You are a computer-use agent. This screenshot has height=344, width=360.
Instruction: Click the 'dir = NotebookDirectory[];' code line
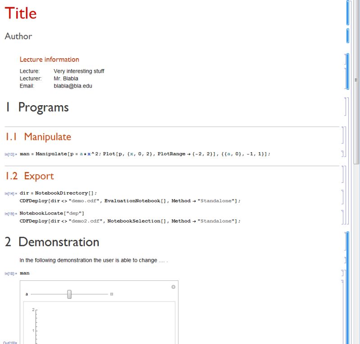pos(58,193)
